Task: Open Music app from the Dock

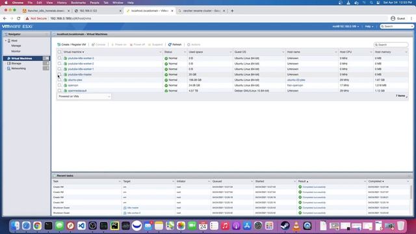Action: (x=225, y=226)
